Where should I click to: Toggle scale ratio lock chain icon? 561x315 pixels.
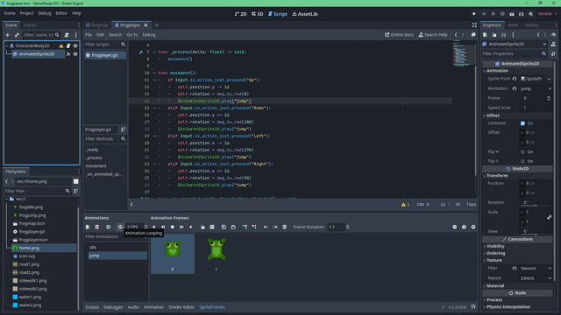[x=550, y=217]
